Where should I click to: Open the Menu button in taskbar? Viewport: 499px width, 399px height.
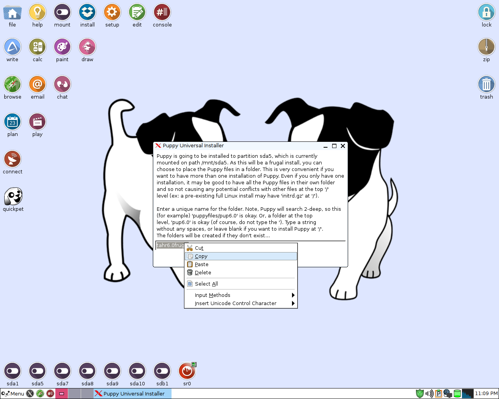coord(13,394)
